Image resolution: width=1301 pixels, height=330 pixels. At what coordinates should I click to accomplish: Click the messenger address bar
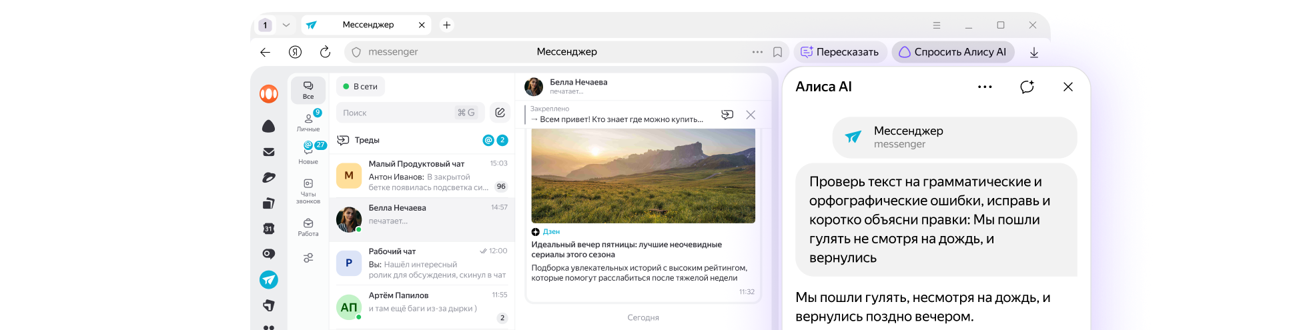[566, 52]
